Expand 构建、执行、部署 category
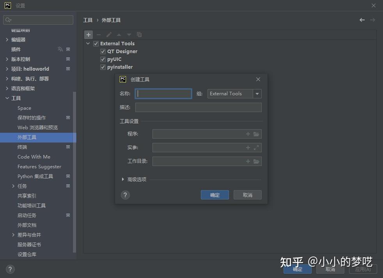 7,79
